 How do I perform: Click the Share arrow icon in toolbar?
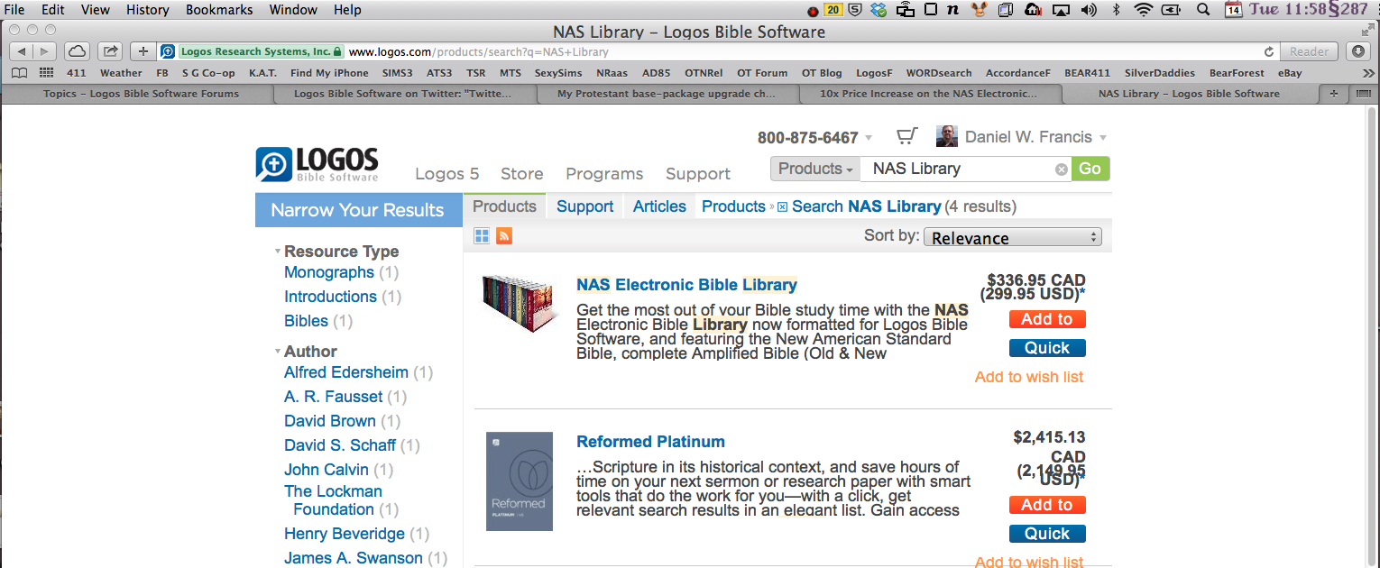pos(111,51)
